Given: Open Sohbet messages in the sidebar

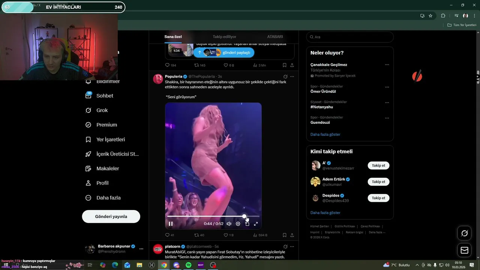Looking at the screenshot, I should point(99,96).
